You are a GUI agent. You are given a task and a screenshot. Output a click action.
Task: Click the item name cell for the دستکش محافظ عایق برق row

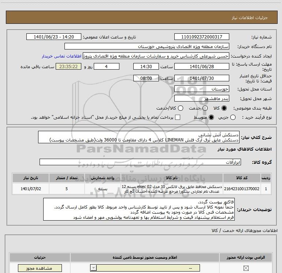[172, 189]
